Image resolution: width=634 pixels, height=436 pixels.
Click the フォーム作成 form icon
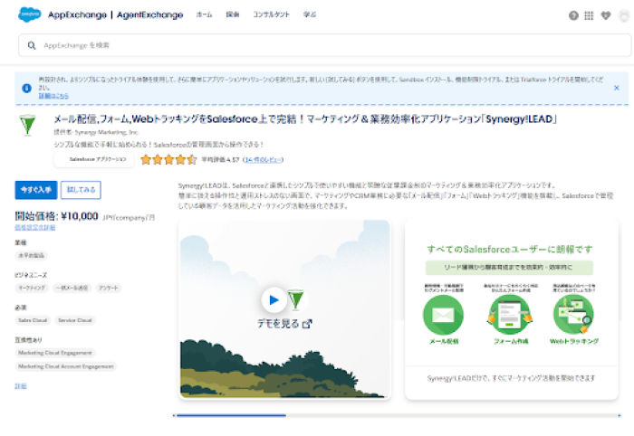pyautogui.click(x=510, y=315)
